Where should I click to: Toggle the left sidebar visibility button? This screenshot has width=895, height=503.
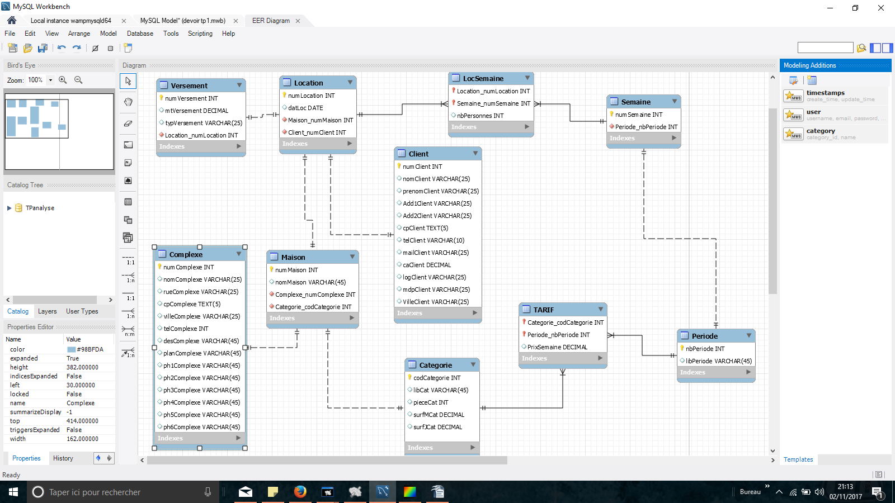click(875, 48)
